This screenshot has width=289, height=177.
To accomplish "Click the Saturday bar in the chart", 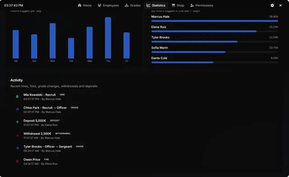I will coord(16,44).
